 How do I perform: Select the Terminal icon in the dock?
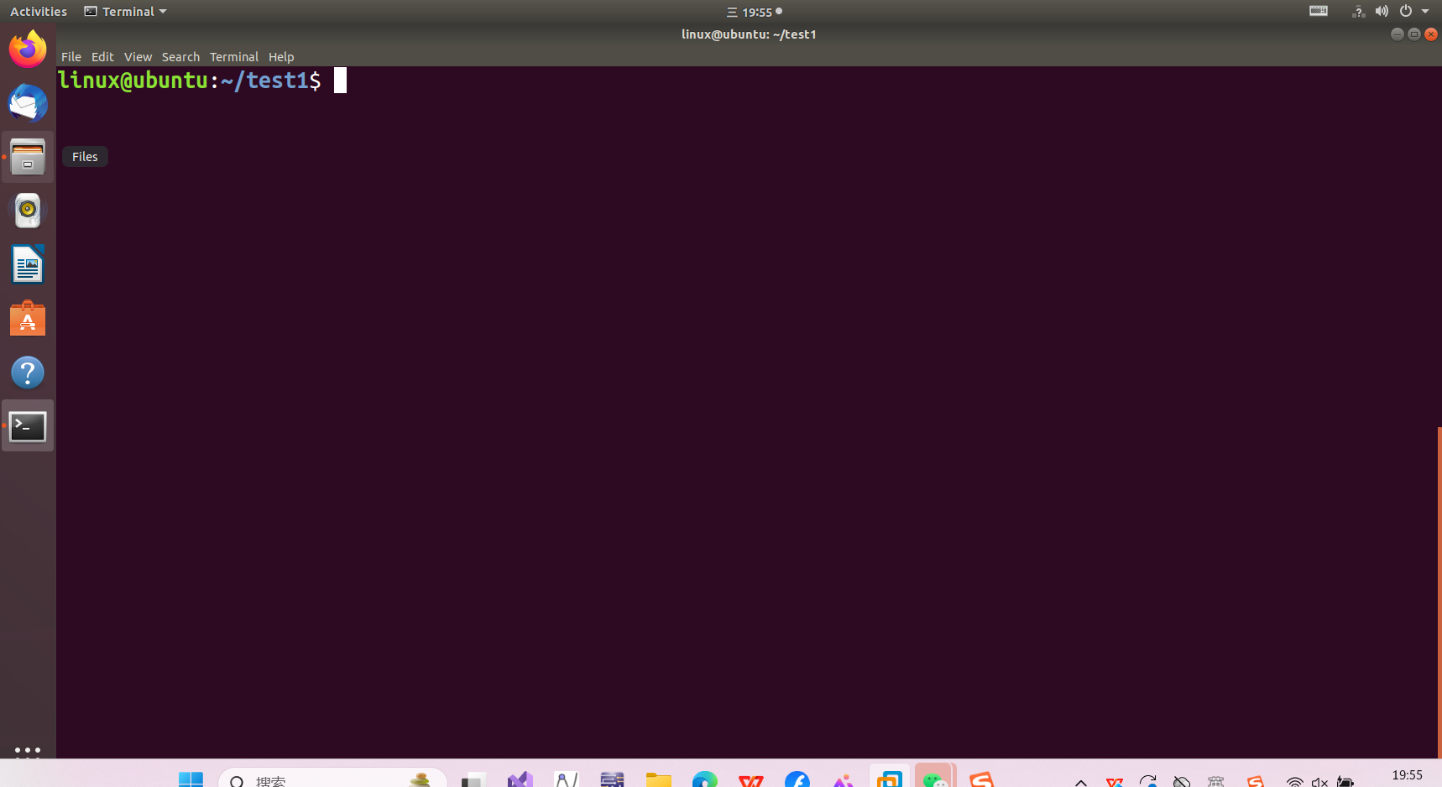[28, 425]
